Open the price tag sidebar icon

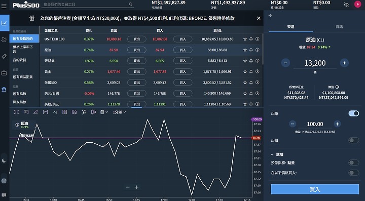(x=4, y=57)
